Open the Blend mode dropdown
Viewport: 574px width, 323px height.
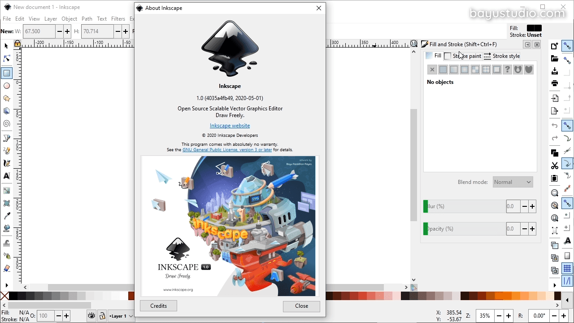(513, 182)
